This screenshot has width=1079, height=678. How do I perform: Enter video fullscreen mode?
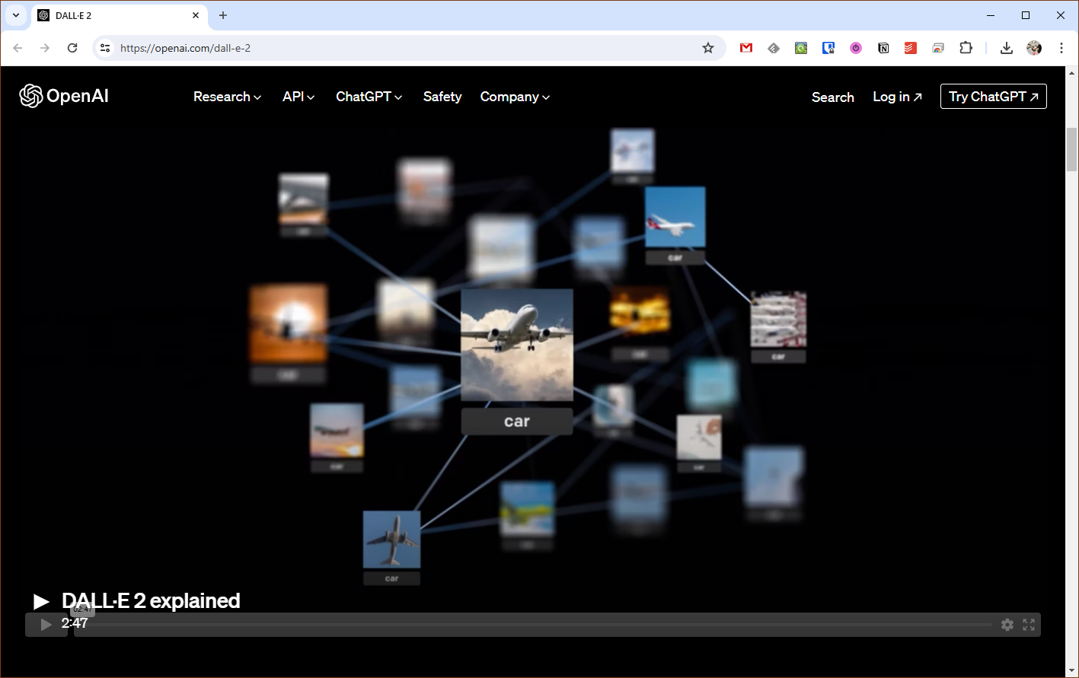pyautogui.click(x=1029, y=625)
